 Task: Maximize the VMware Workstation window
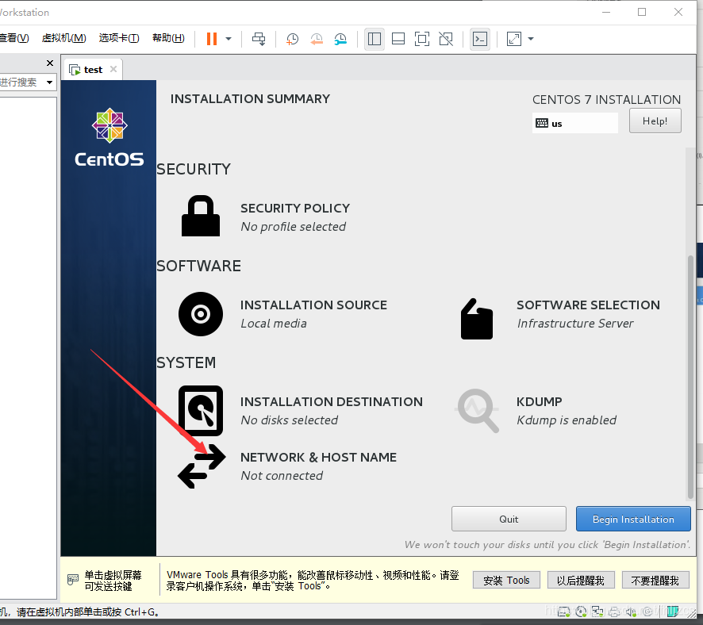[x=642, y=12]
